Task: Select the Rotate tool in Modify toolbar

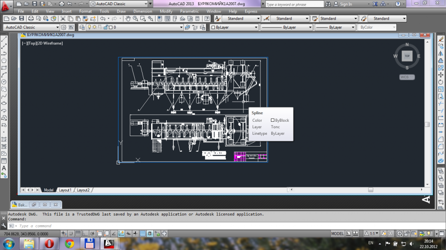Action: [x=441, y=82]
